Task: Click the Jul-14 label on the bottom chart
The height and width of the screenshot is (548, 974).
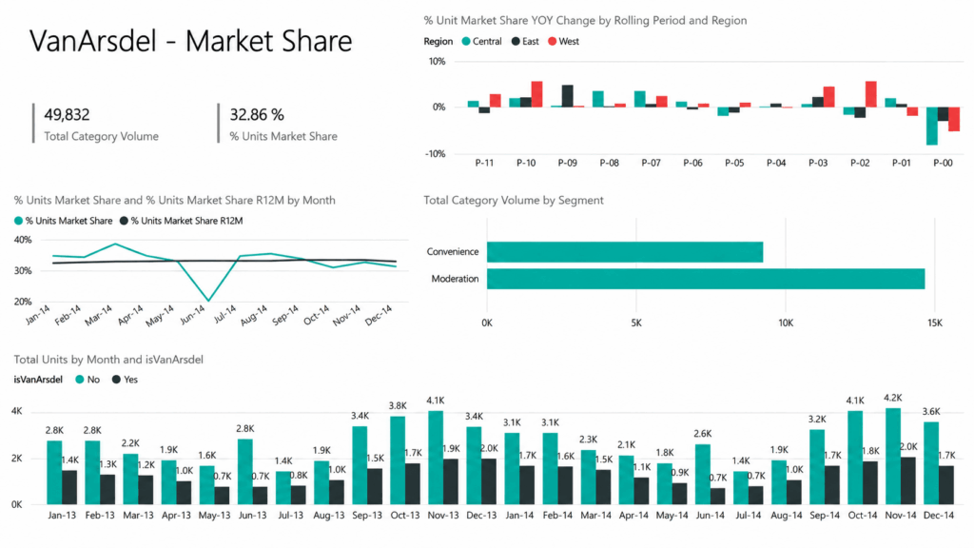Action: [748, 515]
